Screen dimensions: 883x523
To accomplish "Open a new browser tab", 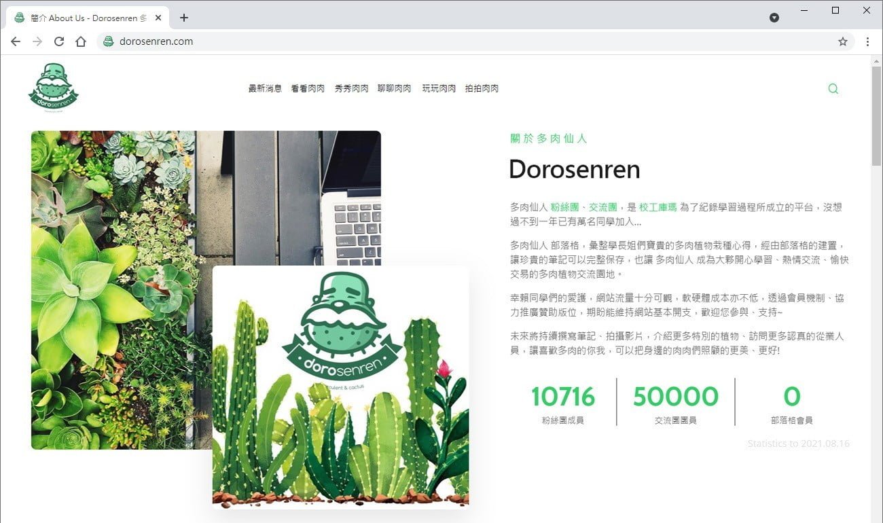I will pos(184,18).
